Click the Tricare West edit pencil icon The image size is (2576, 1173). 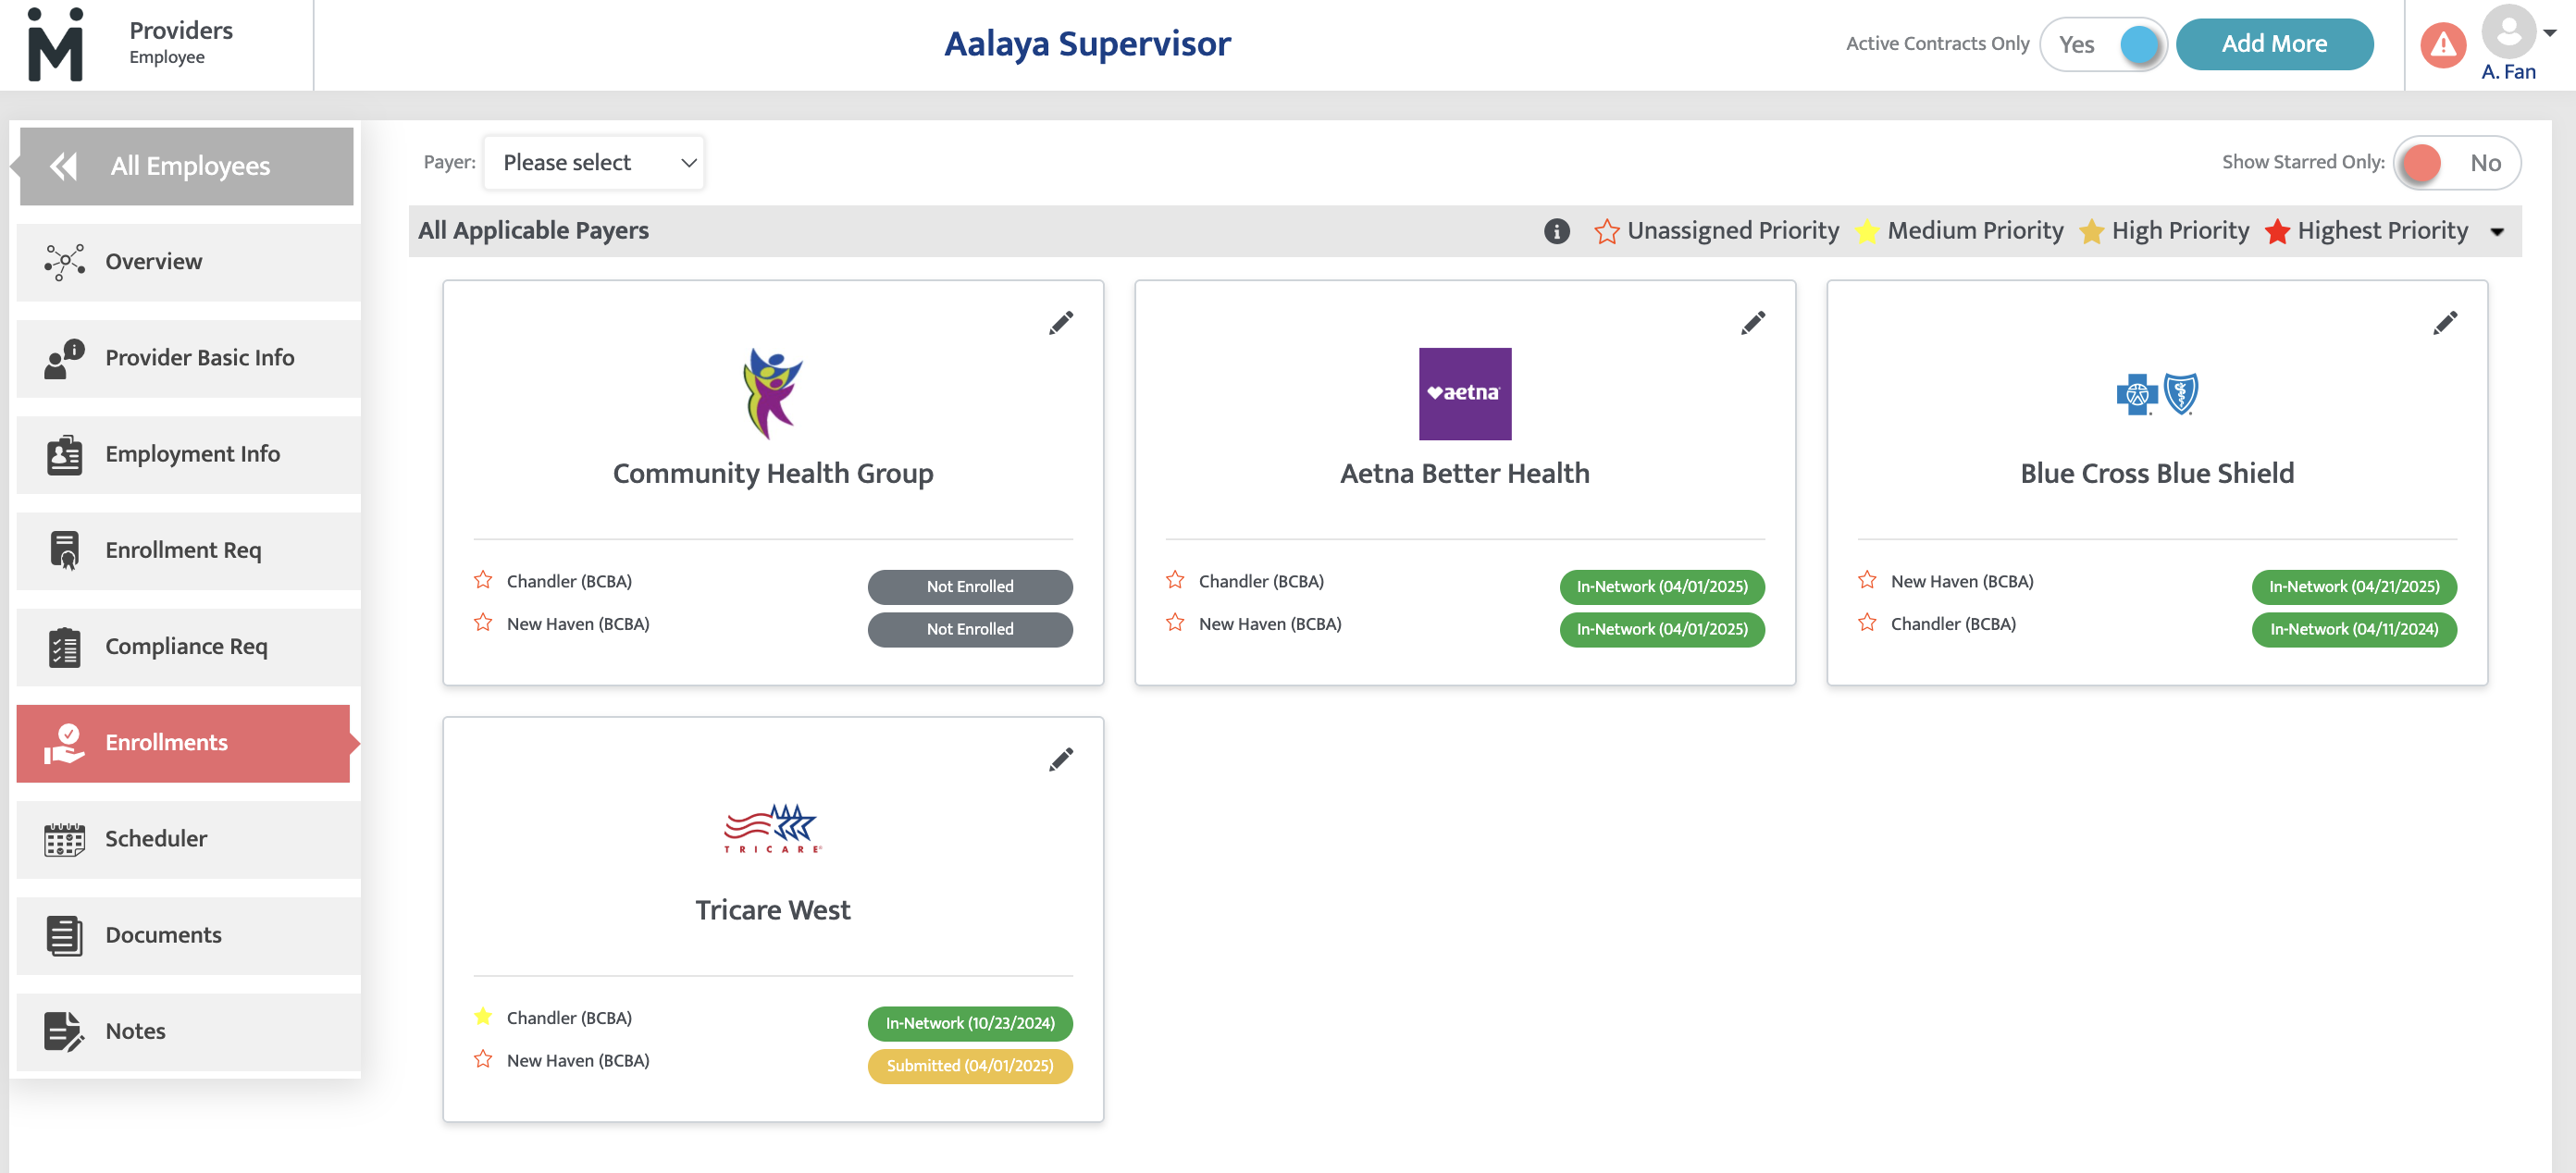tap(1060, 760)
